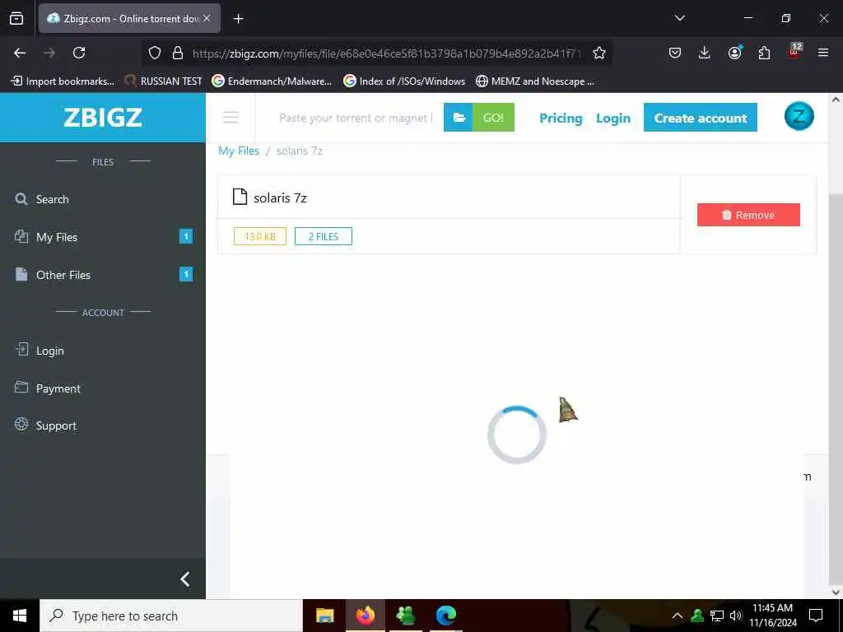The height and width of the screenshot is (632, 843).
Task: Open the Import bookmarks... bookmark
Action: point(63,81)
